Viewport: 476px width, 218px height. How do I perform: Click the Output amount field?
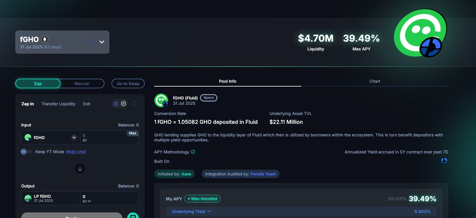click(109, 198)
